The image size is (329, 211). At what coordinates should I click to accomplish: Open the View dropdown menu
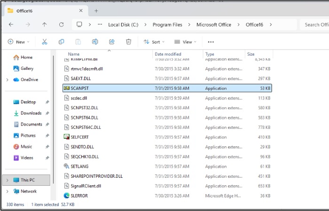(x=186, y=42)
